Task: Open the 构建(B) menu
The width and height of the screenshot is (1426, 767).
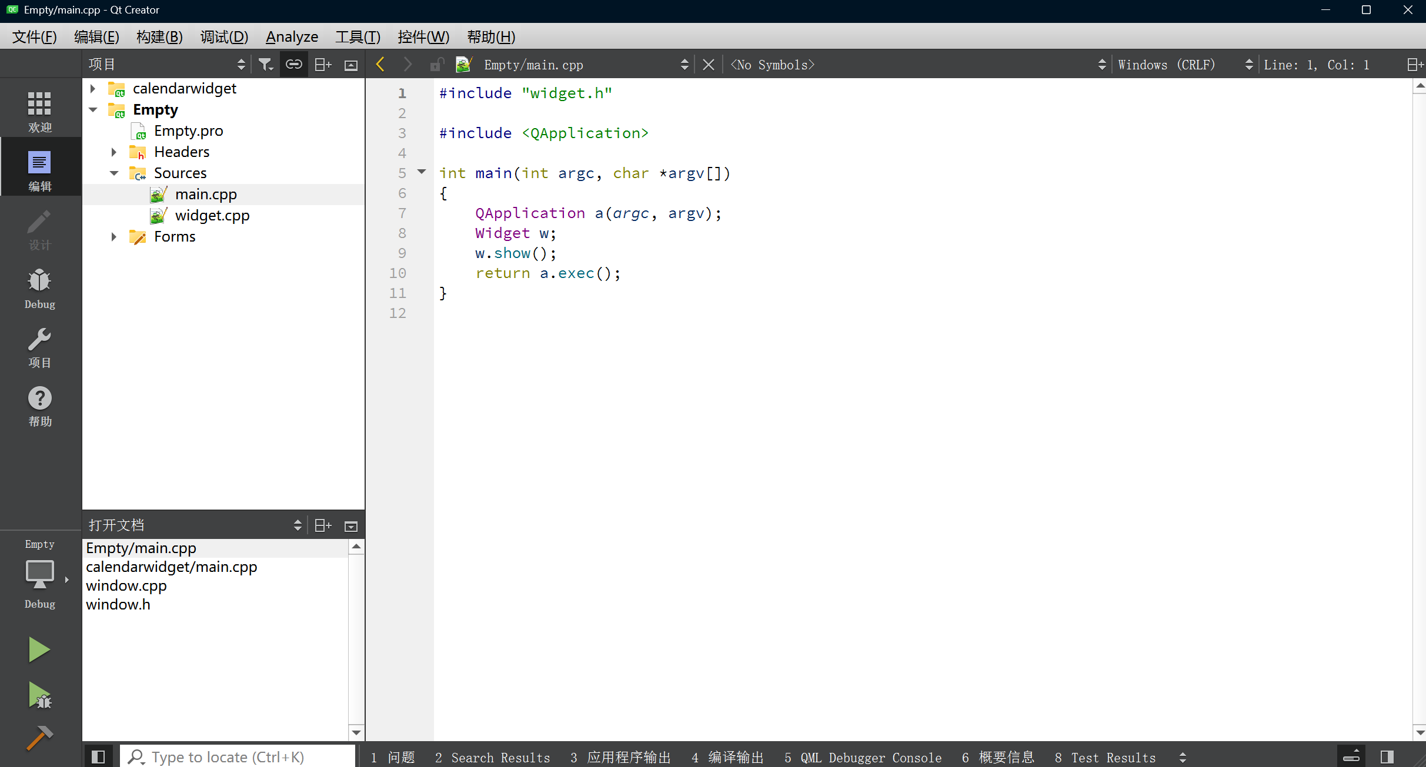Action: (159, 37)
